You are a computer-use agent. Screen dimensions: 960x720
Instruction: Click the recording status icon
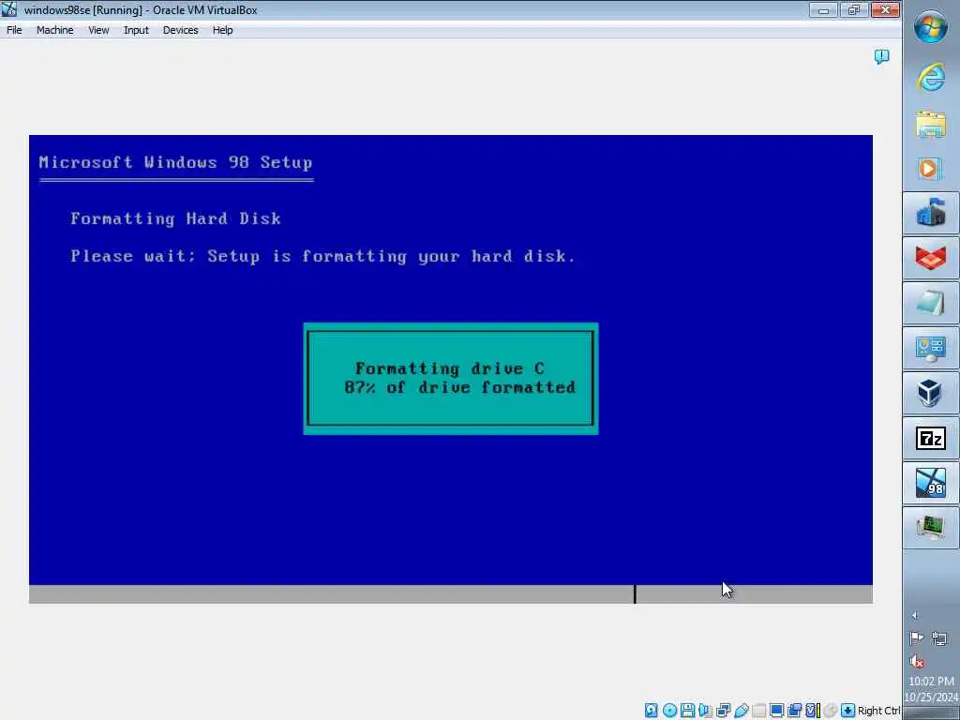pyautogui.click(x=795, y=711)
